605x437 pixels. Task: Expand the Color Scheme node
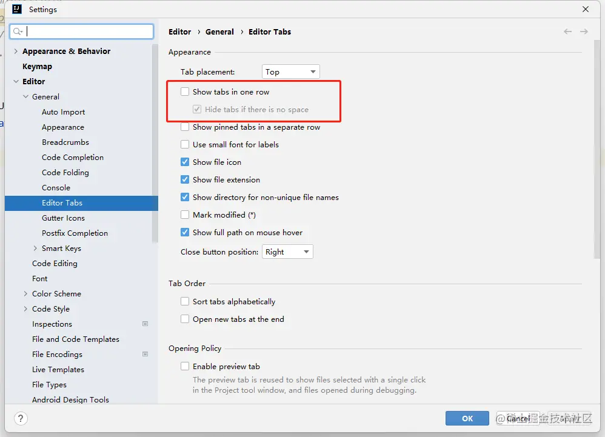pos(25,293)
